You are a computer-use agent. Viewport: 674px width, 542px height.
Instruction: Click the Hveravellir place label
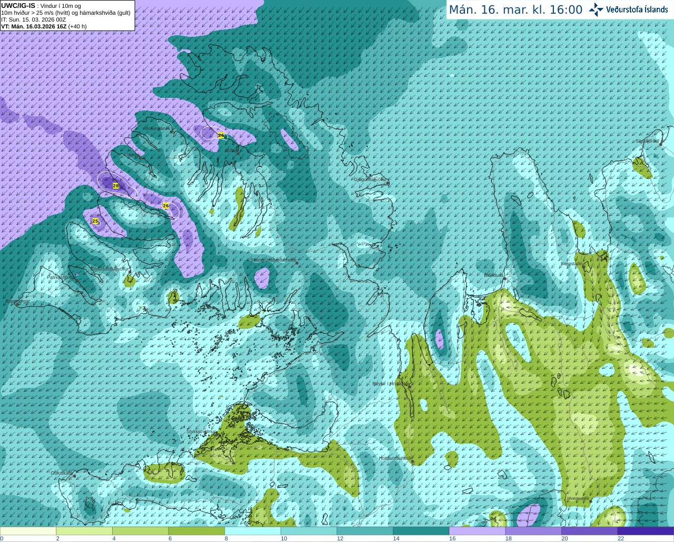click(x=578, y=498)
